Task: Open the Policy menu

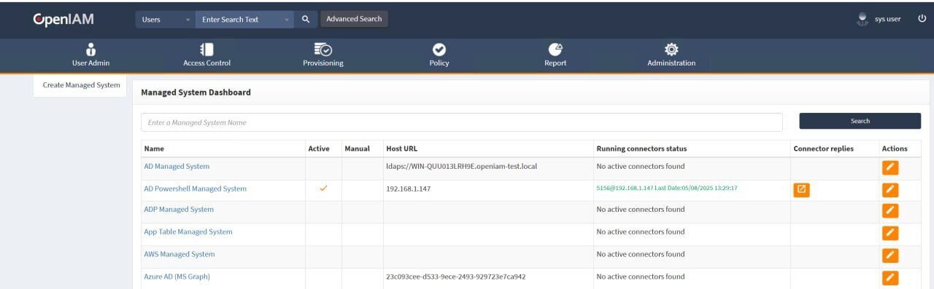Action: [439, 55]
